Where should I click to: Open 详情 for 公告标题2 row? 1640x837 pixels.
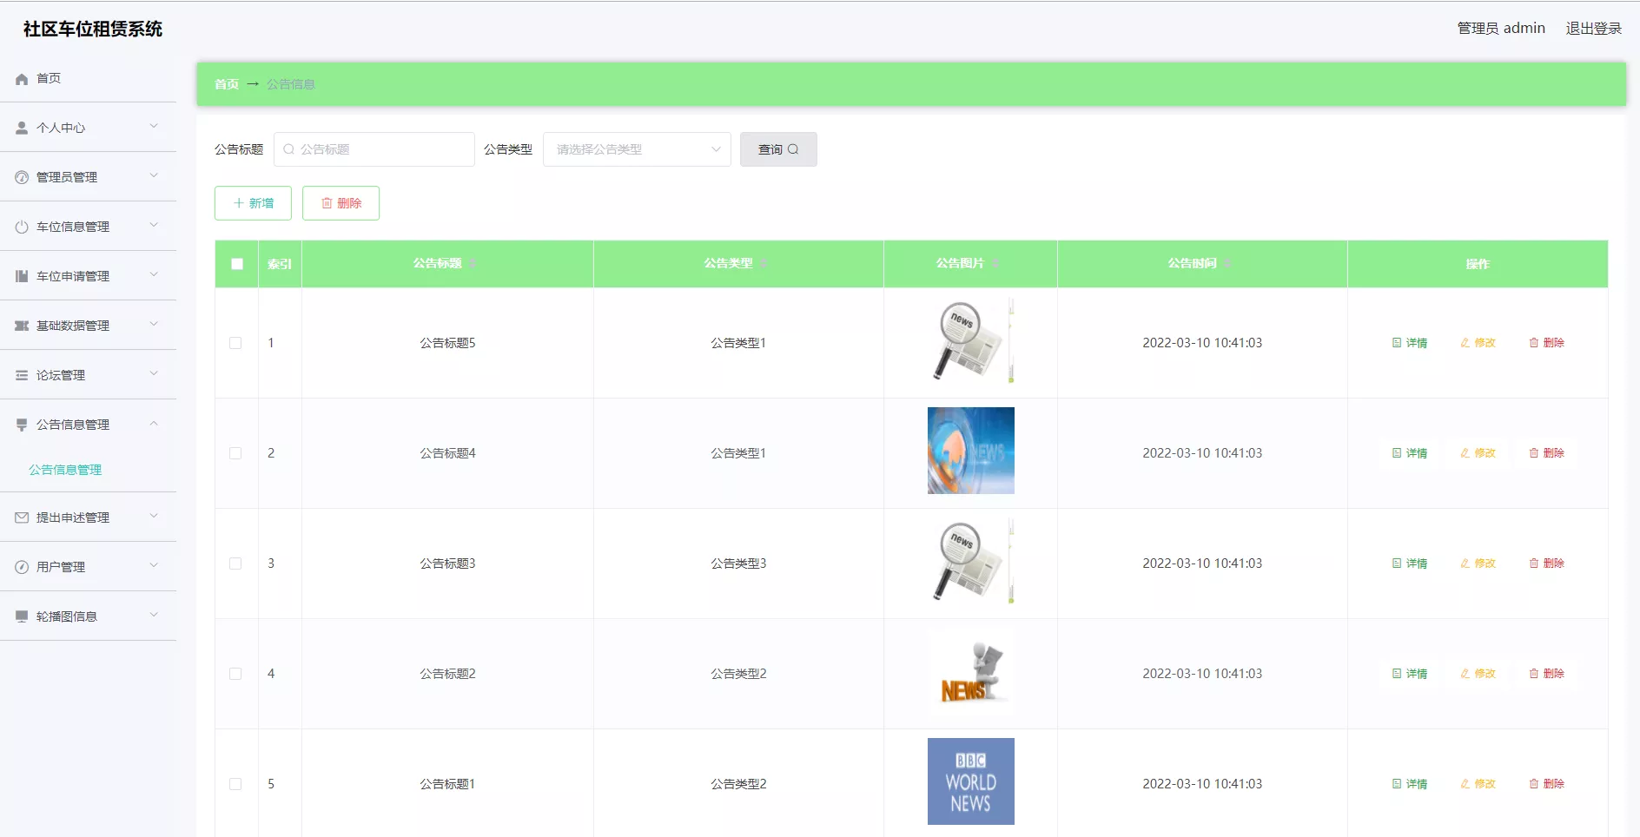[x=1410, y=674]
